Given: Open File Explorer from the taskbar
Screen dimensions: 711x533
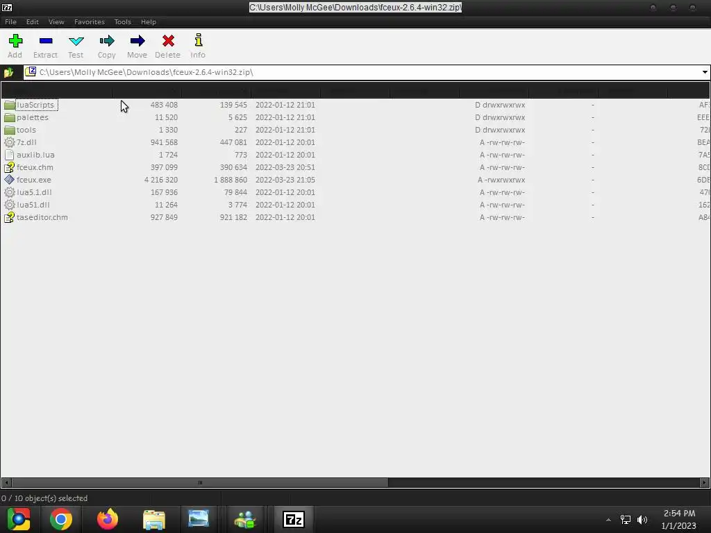Looking at the screenshot, I should [x=154, y=519].
